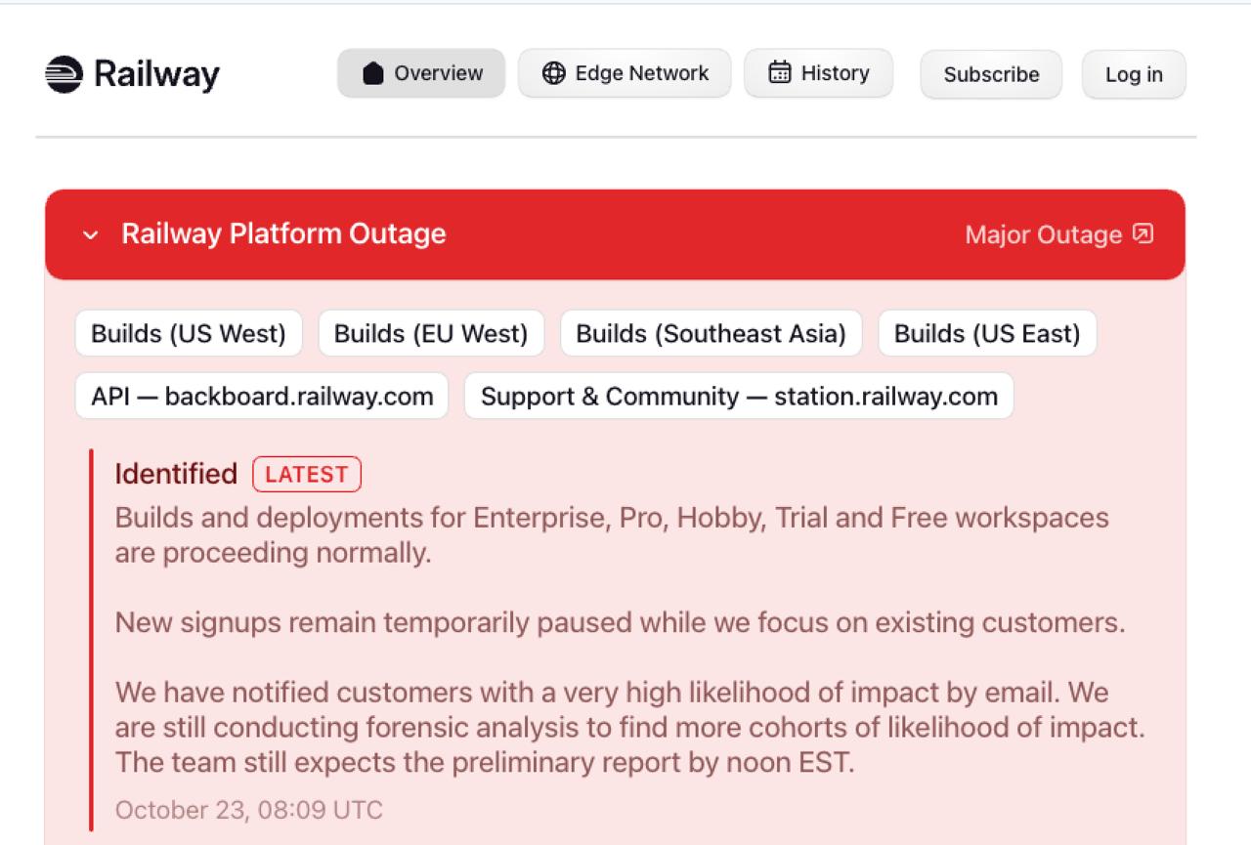This screenshot has height=845, width=1251.
Task: Go to the History tab
Action: tap(818, 73)
